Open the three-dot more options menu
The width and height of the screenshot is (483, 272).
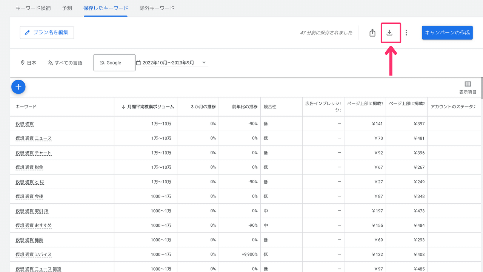(406, 32)
